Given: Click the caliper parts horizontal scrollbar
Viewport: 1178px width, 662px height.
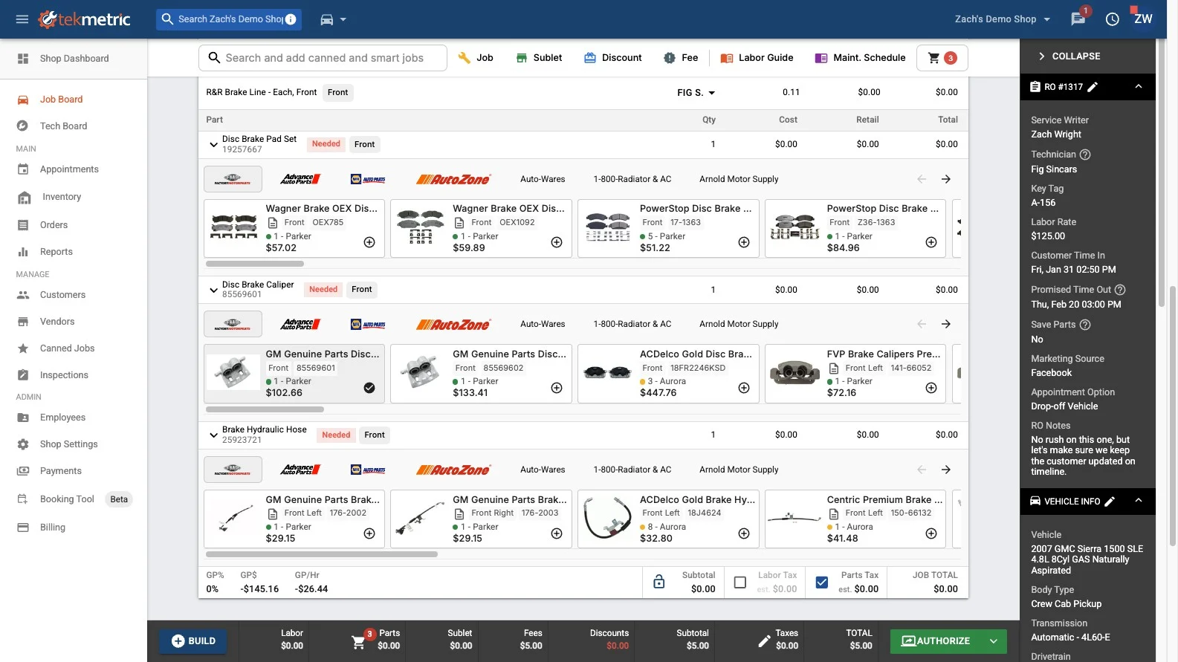Looking at the screenshot, I should [265, 409].
